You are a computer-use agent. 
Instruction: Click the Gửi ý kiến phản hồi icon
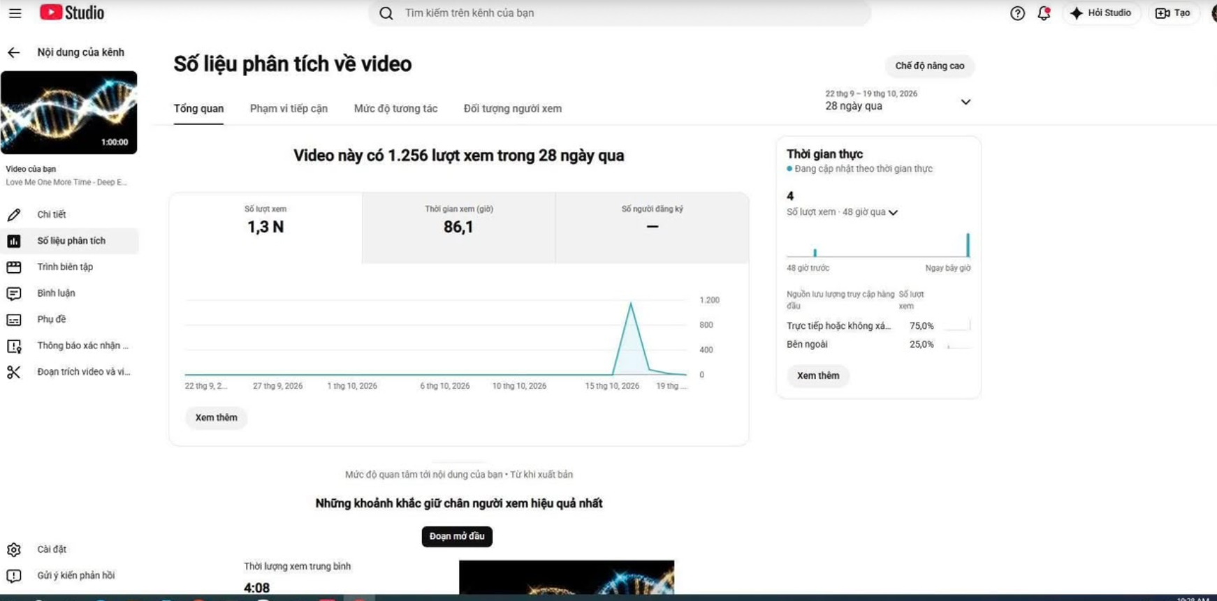(x=14, y=576)
